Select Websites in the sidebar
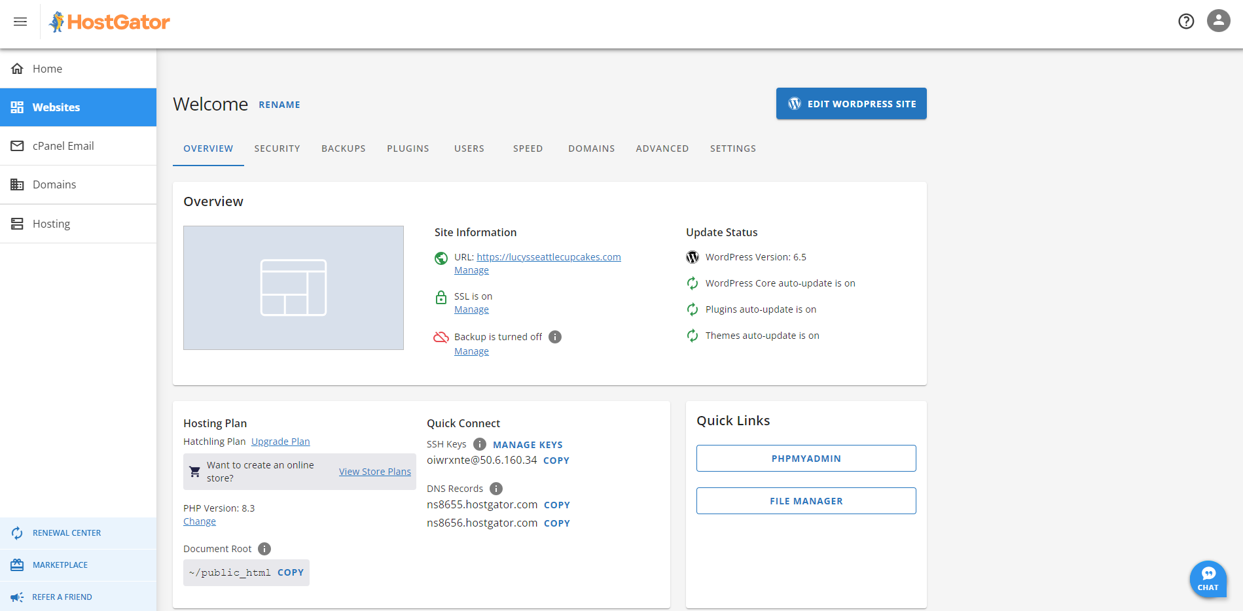This screenshot has height=611, width=1243. (x=78, y=107)
